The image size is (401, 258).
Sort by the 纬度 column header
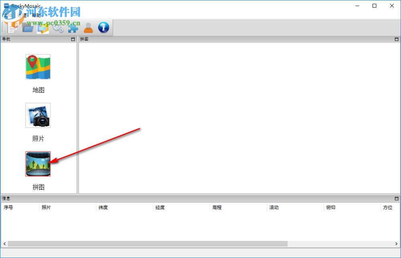click(x=125, y=207)
